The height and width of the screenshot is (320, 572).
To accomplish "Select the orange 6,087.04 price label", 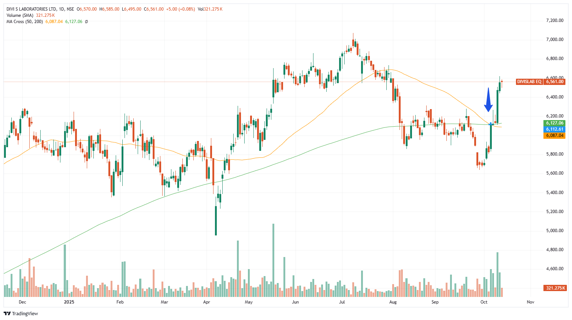I will coord(555,135).
